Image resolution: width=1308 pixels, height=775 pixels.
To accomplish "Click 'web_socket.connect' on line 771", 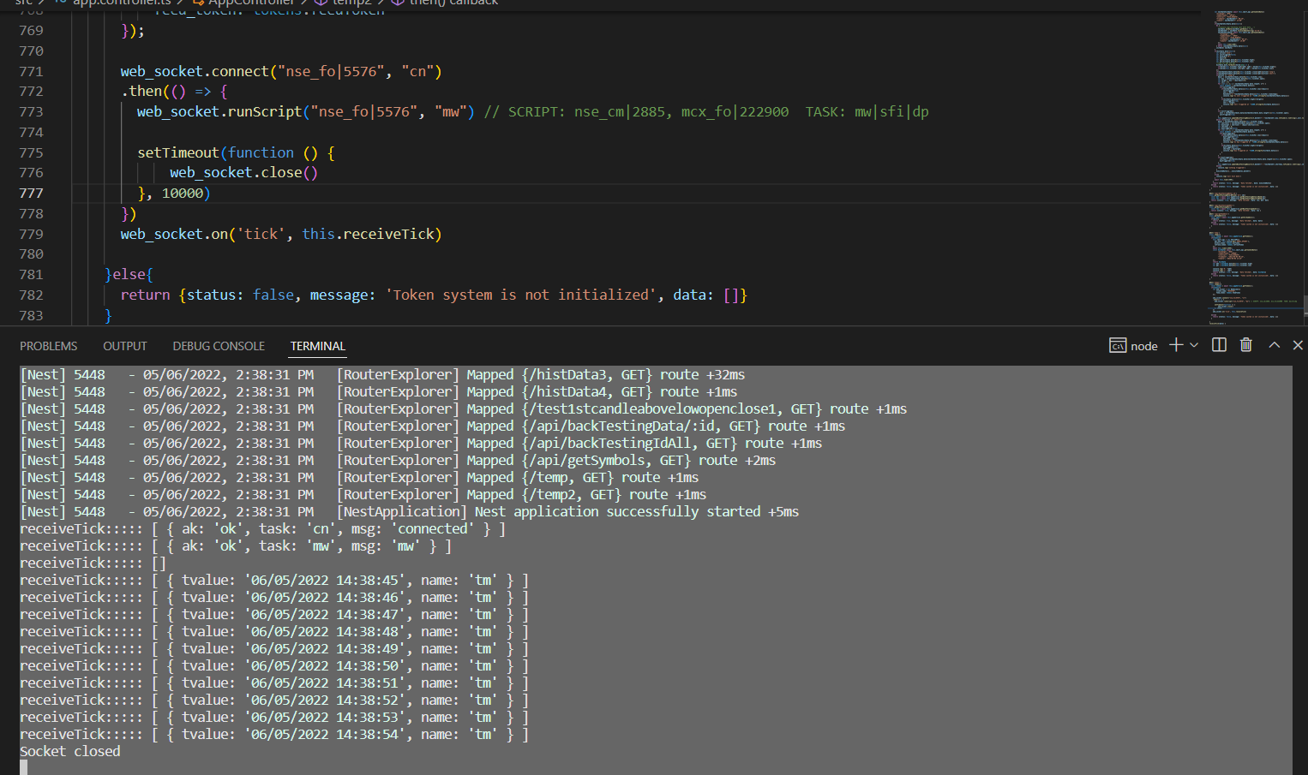I will [x=195, y=72].
